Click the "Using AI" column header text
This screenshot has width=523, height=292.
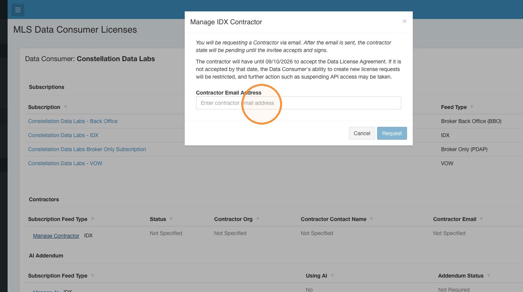click(x=317, y=276)
